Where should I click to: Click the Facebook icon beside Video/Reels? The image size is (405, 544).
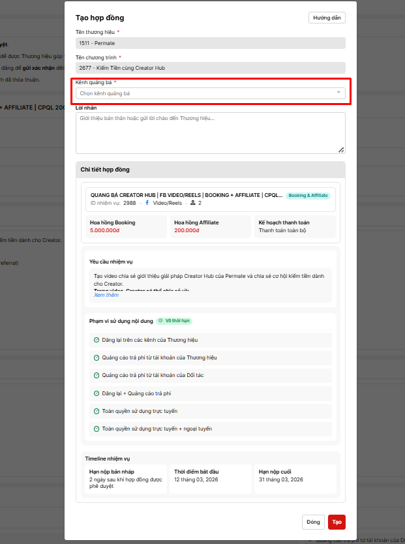147,203
